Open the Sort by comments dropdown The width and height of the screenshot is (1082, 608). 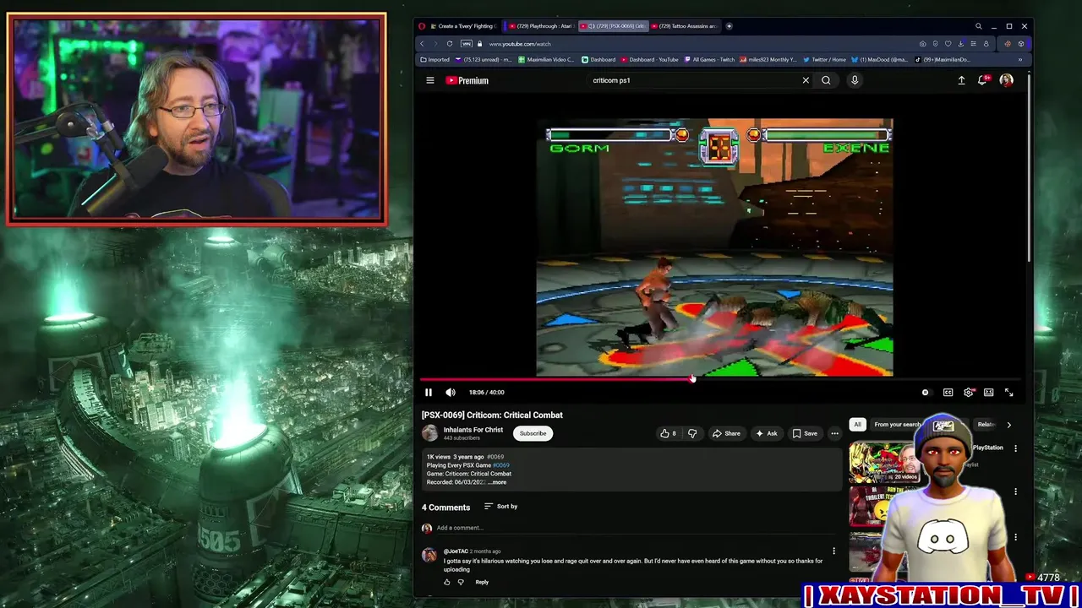coord(500,507)
